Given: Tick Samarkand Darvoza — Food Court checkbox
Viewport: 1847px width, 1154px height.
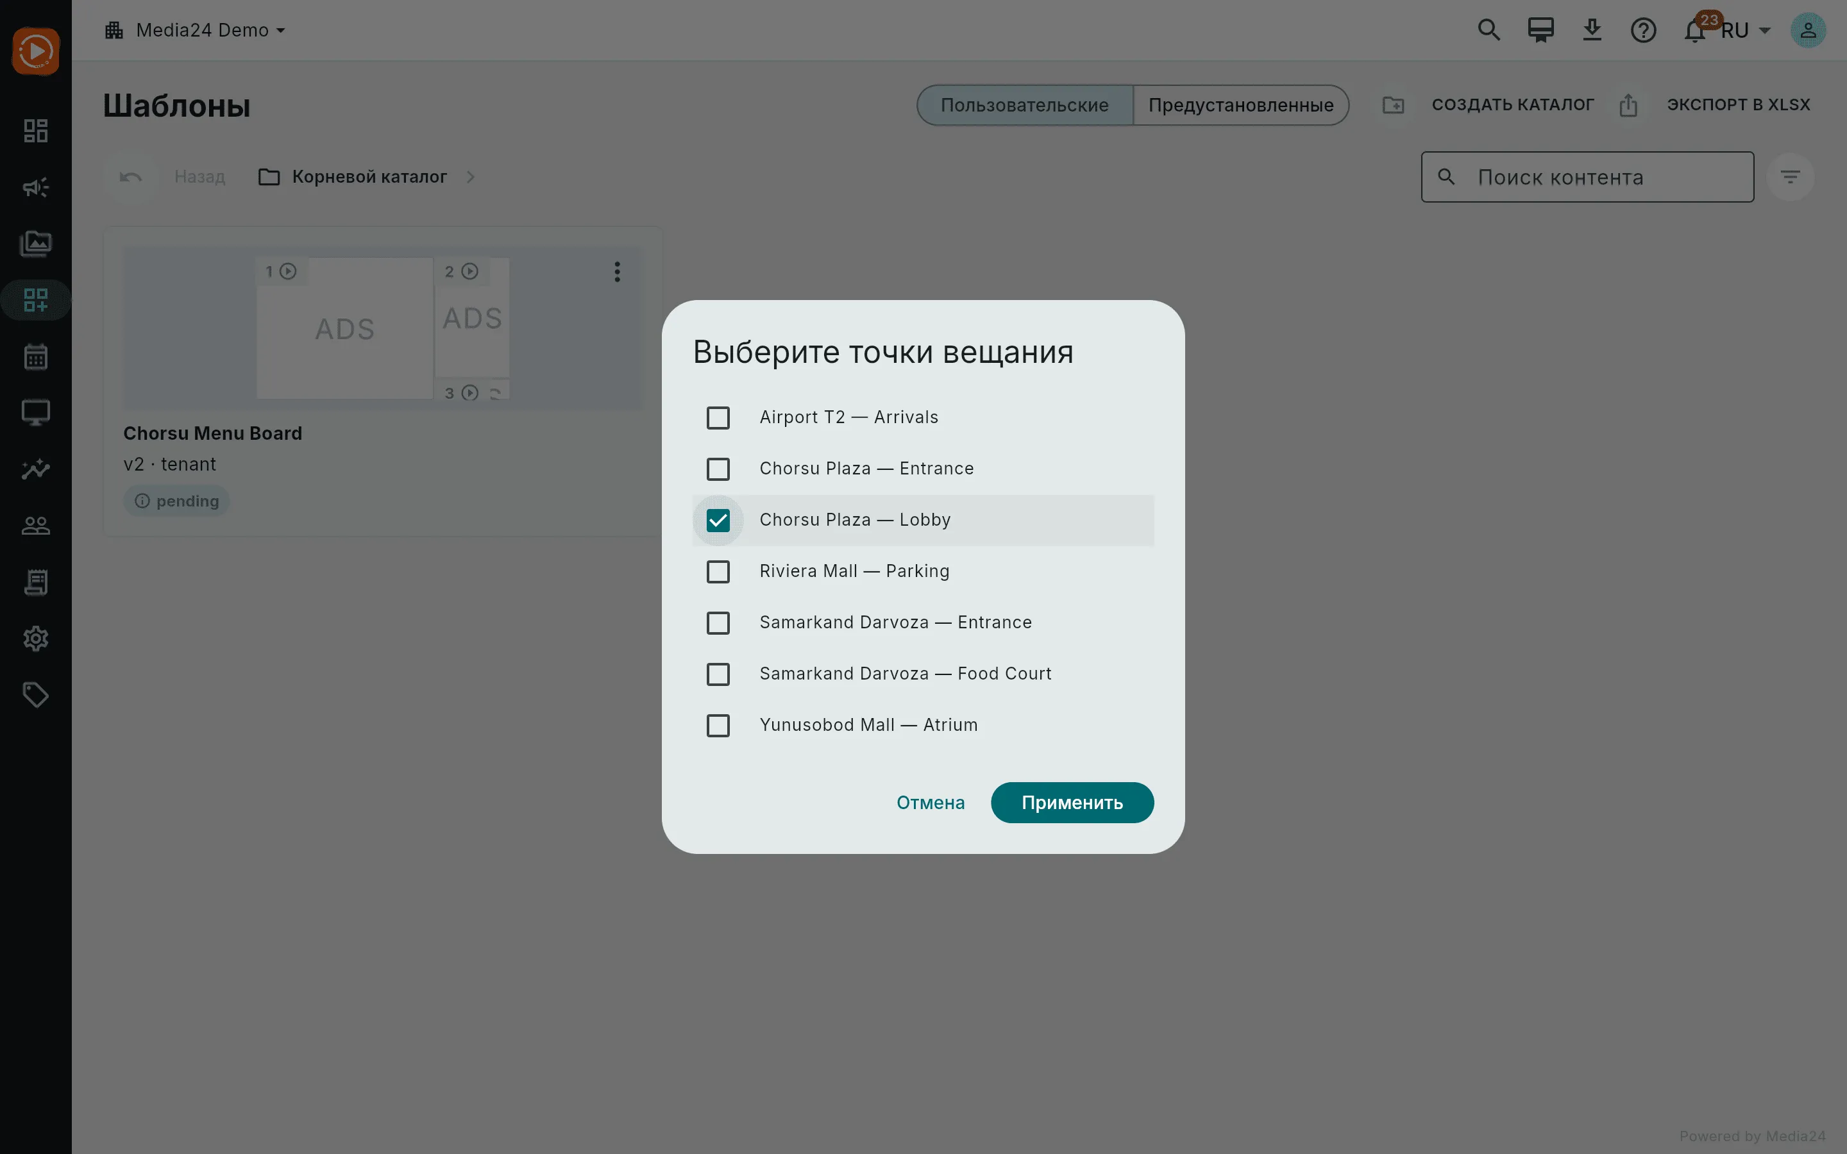Looking at the screenshot, I should pos(718,674).
